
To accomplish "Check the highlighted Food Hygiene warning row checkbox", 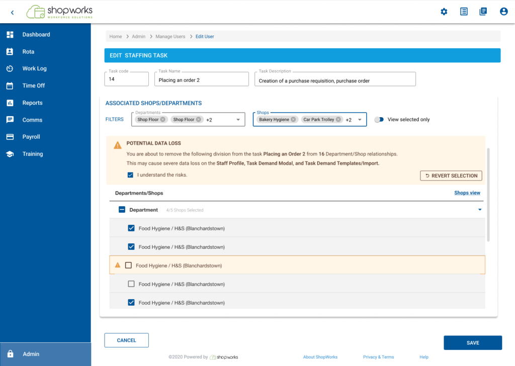I will point(128,265).
